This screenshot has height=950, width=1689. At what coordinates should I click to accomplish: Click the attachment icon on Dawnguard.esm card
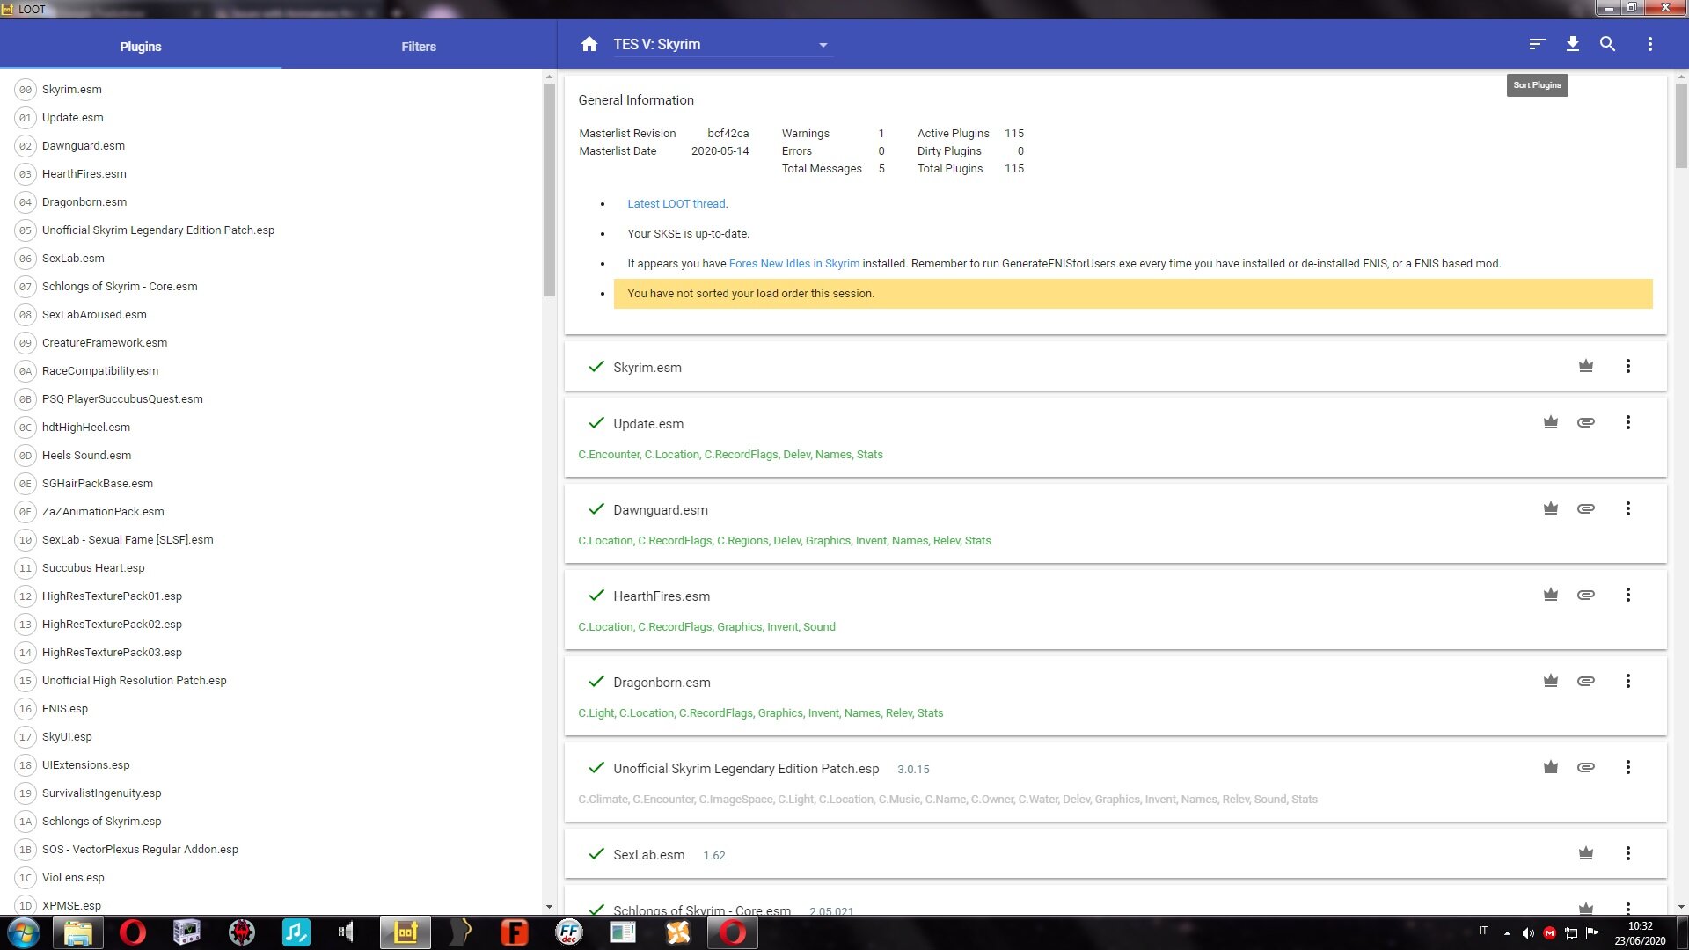(x=1586, y=508)
